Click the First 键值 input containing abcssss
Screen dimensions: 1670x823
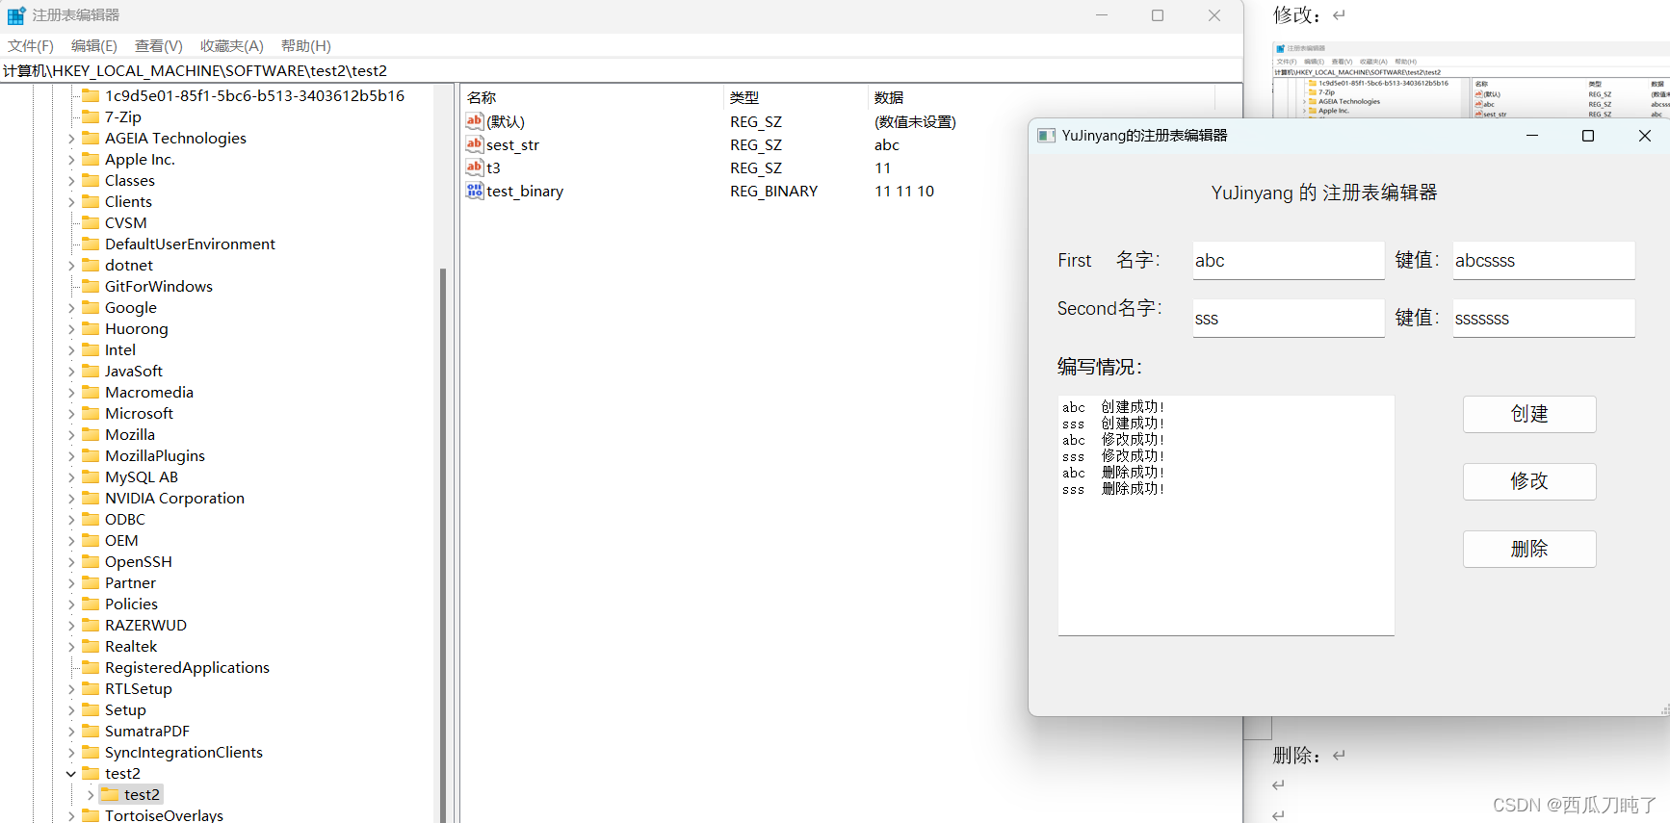click(x=1544, y=260)
